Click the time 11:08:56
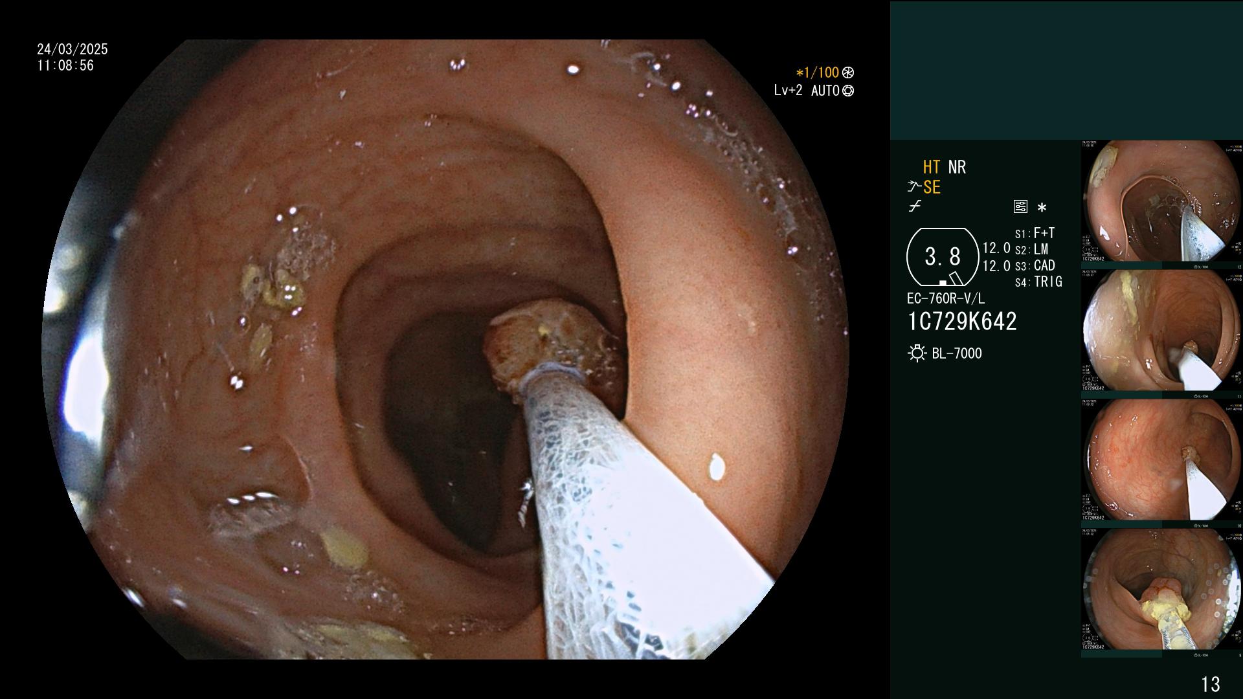Screen dimensions: 1243x699 click(x=65, y=65)
